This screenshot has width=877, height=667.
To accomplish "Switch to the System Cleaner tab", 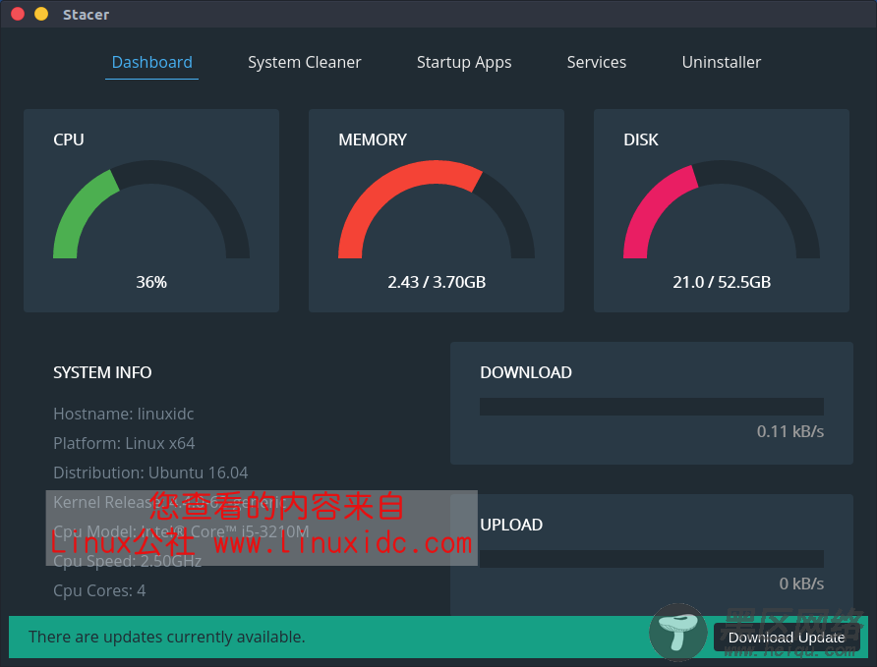I will tap(304, 62).
